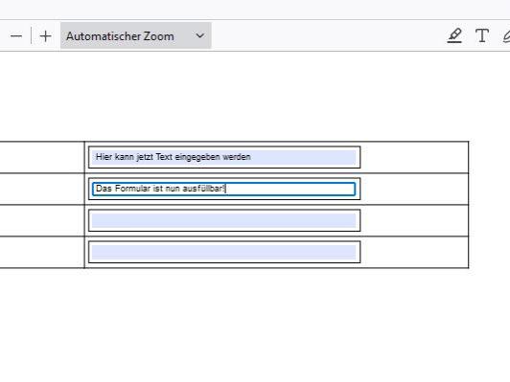
Task: Click the active field with 'Das Formular ist nun ausfüllbar!'
Action: [223, 189]
